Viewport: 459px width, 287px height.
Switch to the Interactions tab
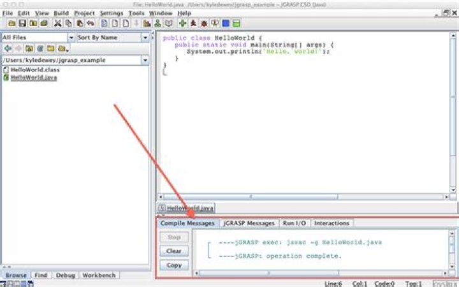[x=331, y=223]
